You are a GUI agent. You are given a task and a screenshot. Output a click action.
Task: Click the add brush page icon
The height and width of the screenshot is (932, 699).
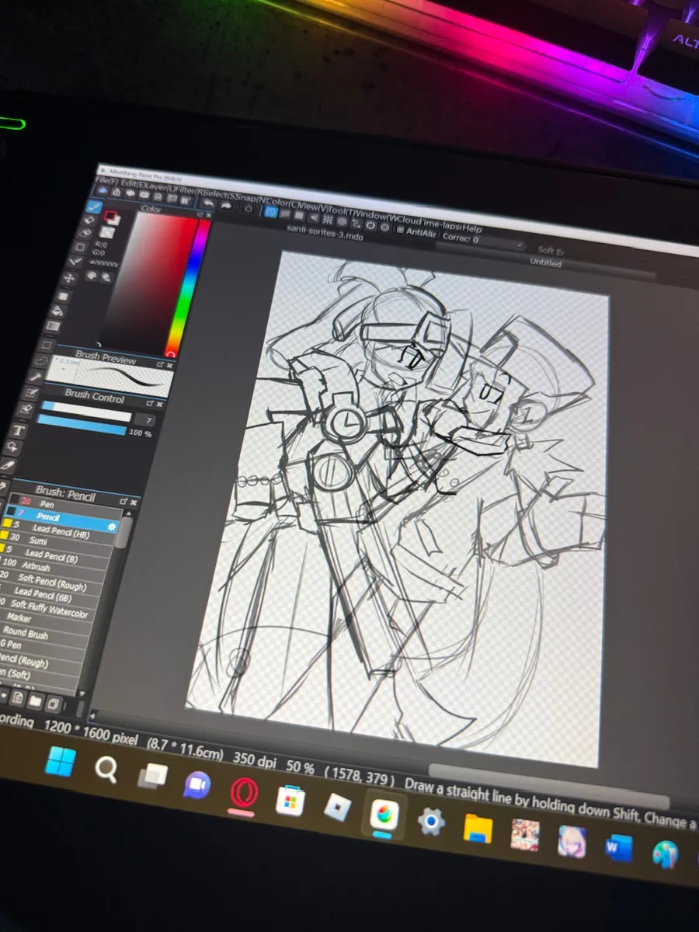click(18, 697)
